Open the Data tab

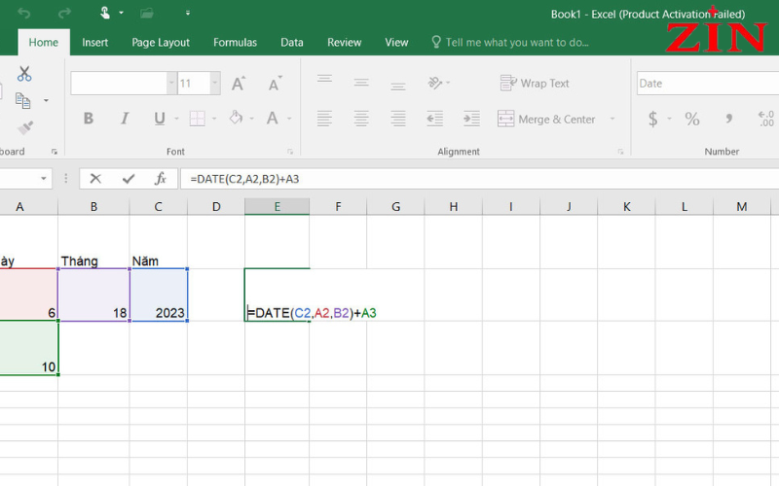click(x=291, y=43)
